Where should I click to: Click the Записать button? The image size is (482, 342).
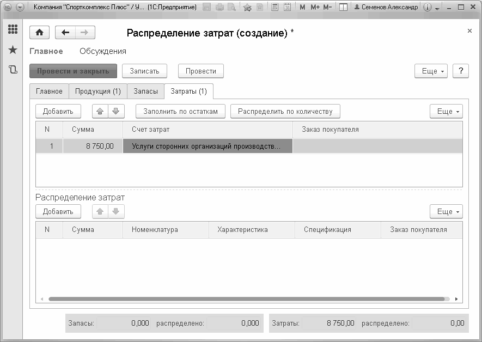(144, 71)
